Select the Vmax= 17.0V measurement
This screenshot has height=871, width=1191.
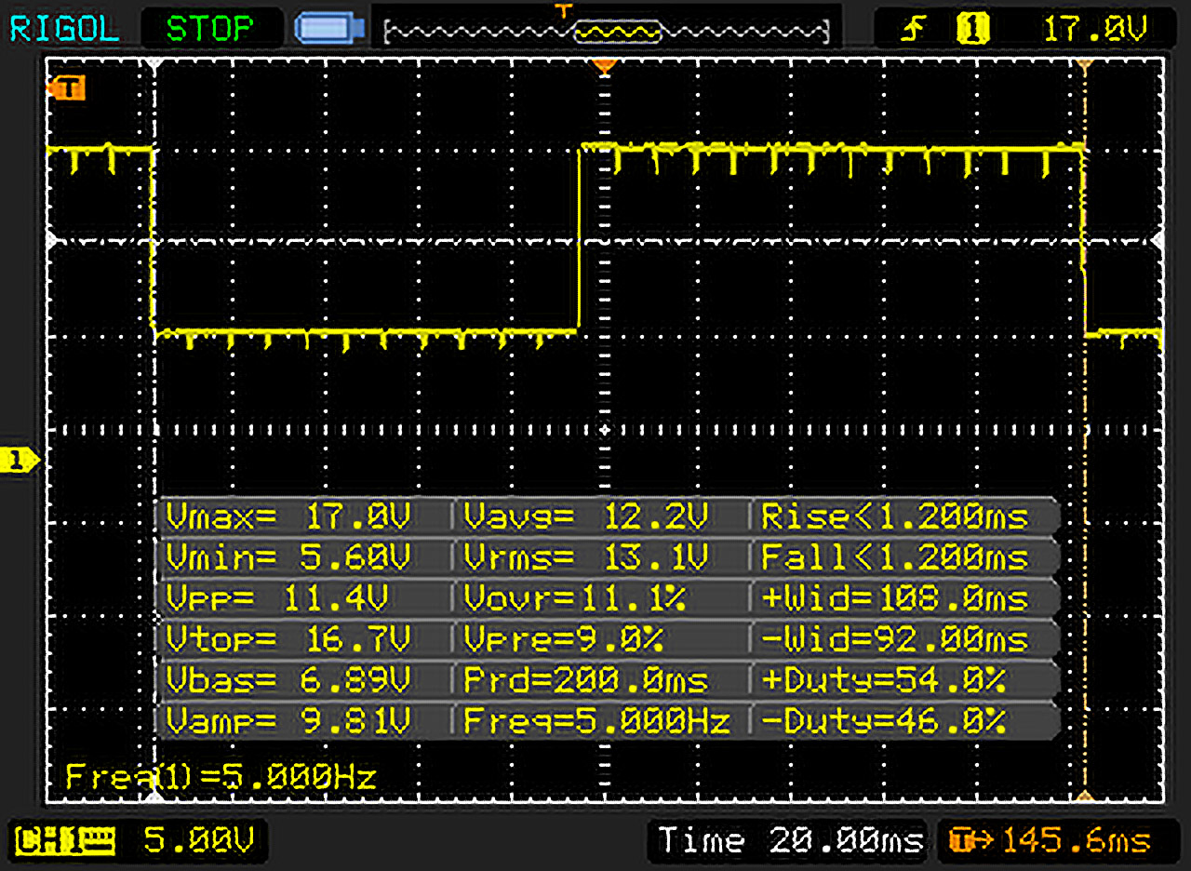coord(288,515)
